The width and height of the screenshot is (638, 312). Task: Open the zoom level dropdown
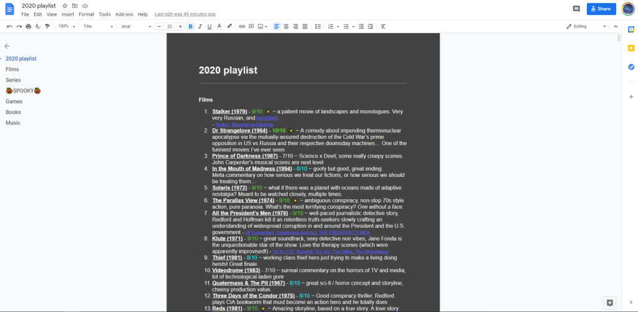coord(66,27)
